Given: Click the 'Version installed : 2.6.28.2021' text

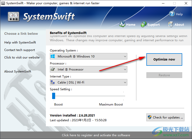Looking at the screenshot, I should tap(72, 115).
